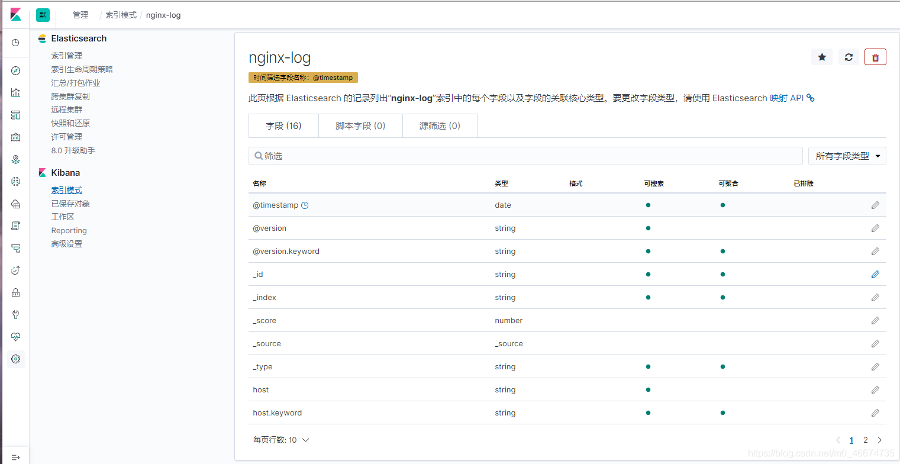Image resolution: width=900 pixels, height=464 pixels.
Task: Refresh the field list icon button
Action: click(x=849, y=57)
